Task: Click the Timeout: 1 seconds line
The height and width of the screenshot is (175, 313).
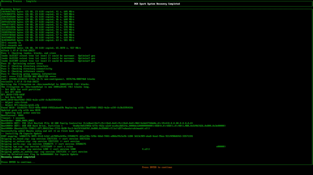Action: click(13, 118)
